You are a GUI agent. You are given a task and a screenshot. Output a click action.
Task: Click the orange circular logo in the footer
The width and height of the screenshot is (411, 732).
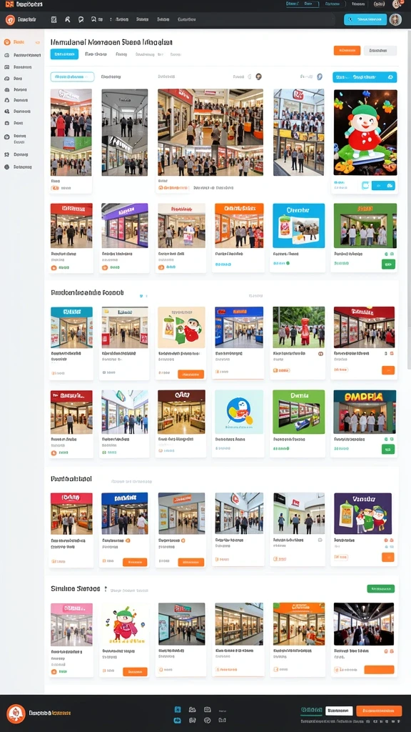click(x=16, y=714)
